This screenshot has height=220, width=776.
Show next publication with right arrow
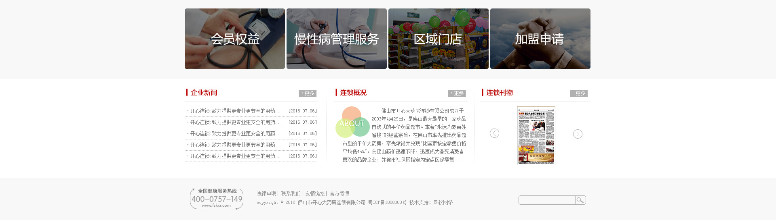[x=578, y=134]
